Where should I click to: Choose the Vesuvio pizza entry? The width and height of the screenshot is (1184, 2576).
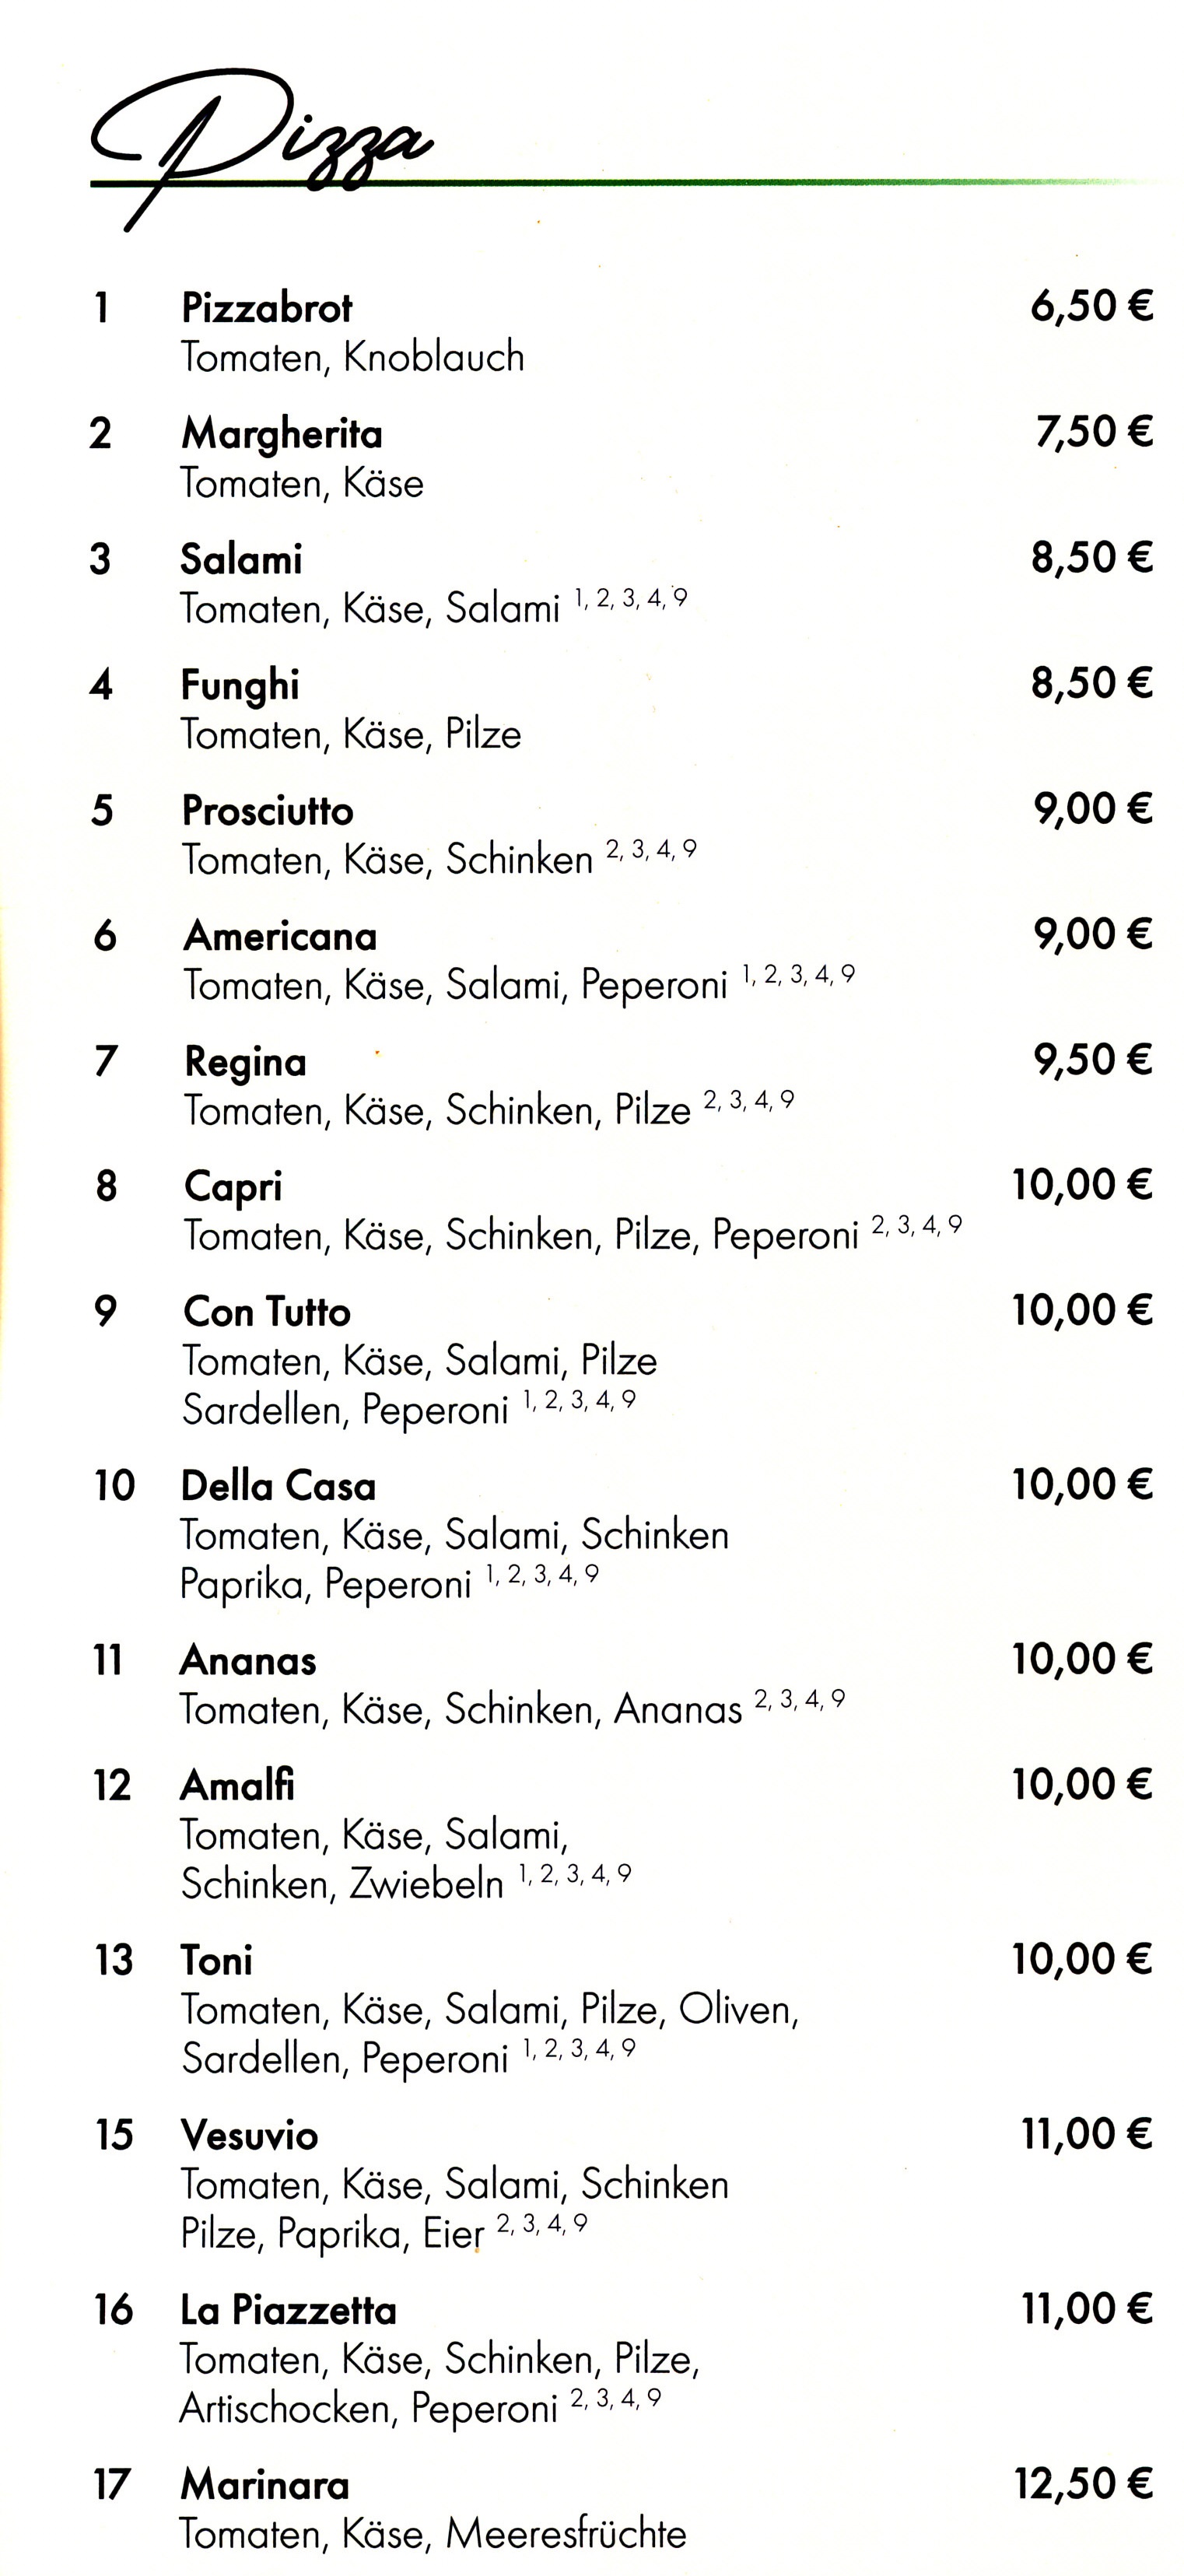[x=249, y=2136]
